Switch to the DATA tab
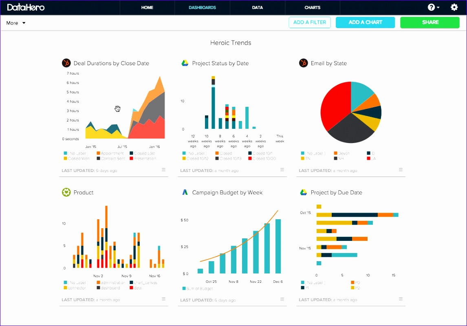 point(257,7)
